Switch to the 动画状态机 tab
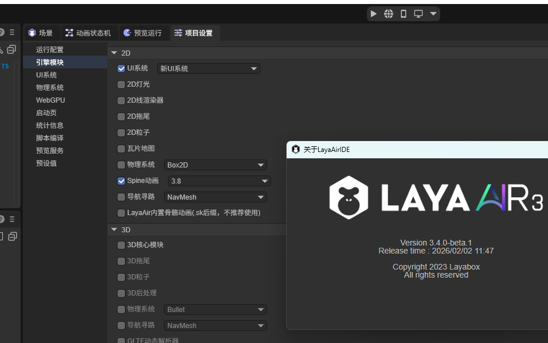The image size is (548, 343). 88,33
